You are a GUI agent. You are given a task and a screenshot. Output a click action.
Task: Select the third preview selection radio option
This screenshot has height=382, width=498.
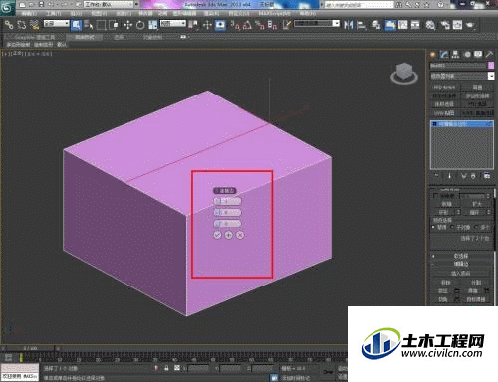(x=476, y=227)
